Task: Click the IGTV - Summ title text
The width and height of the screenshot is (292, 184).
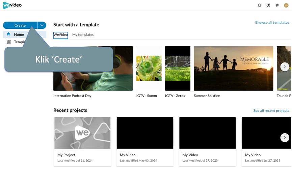Action: (147, 96)
